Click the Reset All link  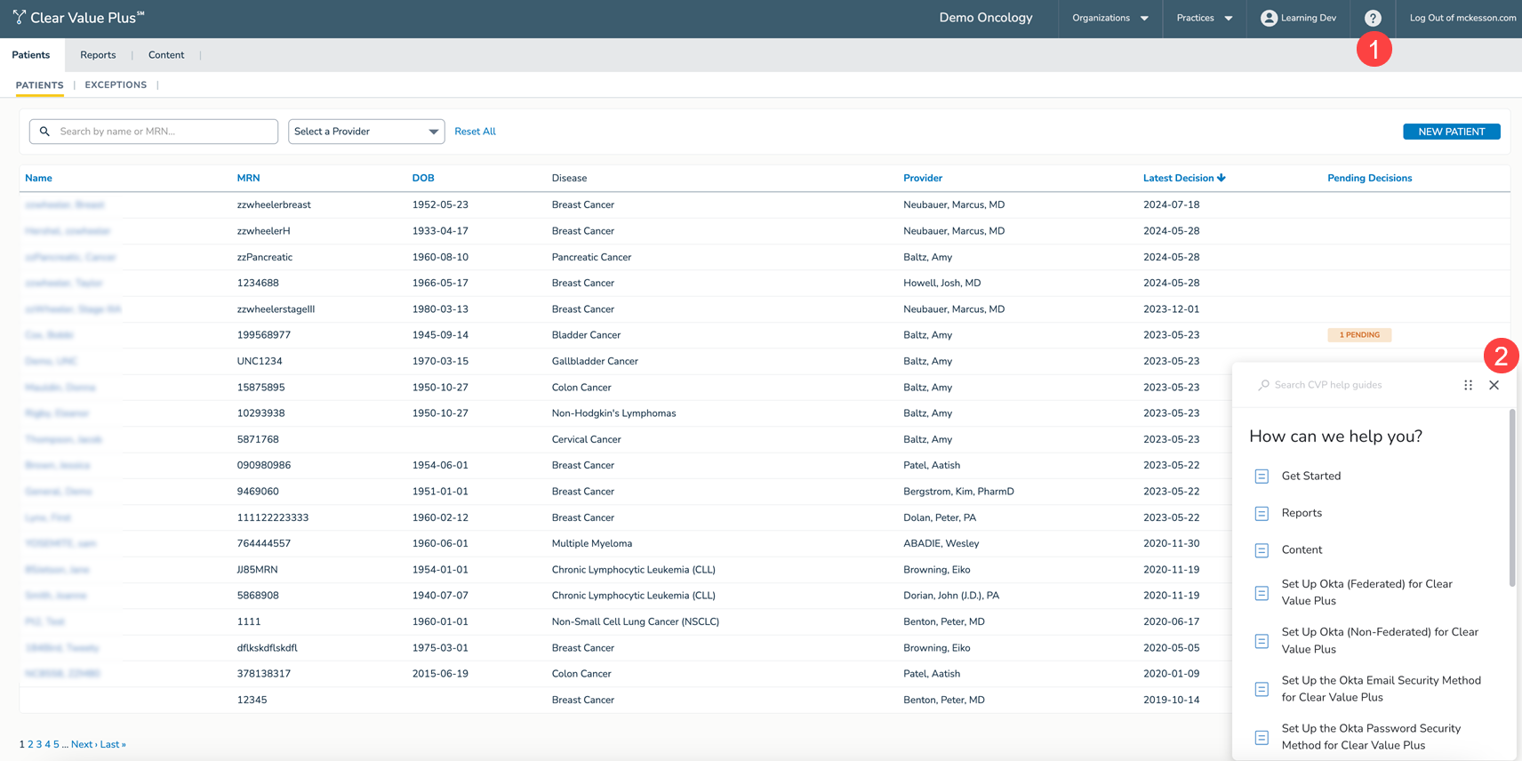pyautogui.click(x=475, y=132)
